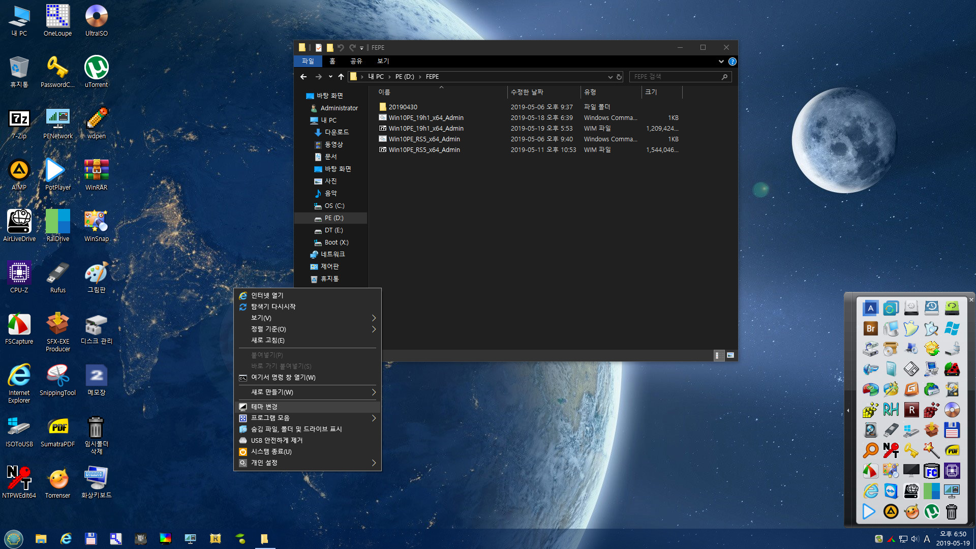
Task: Click the trash can icon in launcher panel
Action: (952, 511)
